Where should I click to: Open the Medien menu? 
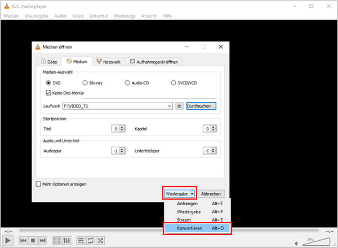point(11,16)
